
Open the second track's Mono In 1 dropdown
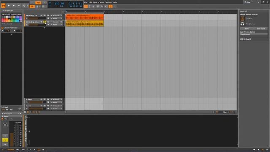coord(55,22)
